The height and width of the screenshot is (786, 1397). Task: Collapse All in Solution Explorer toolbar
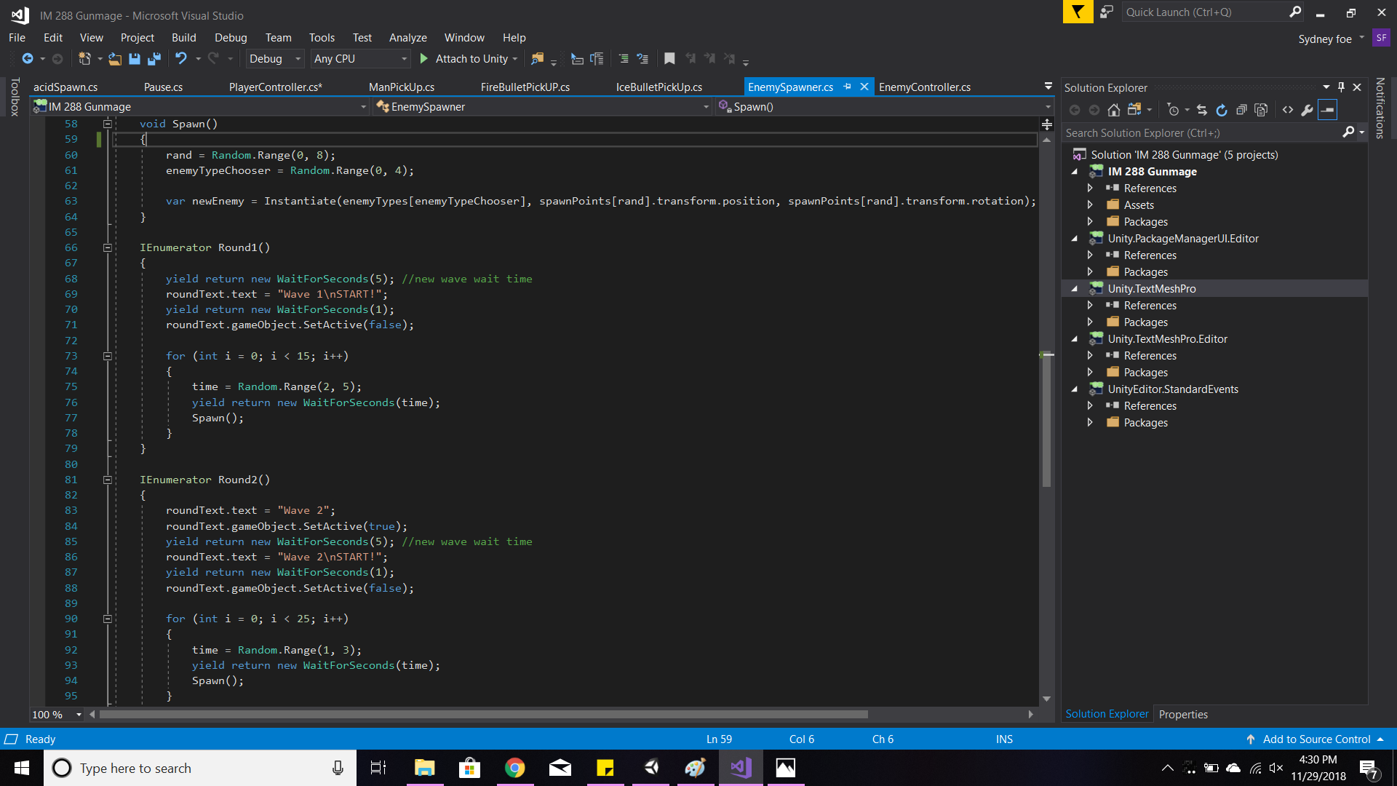[x=1241, y=110]
